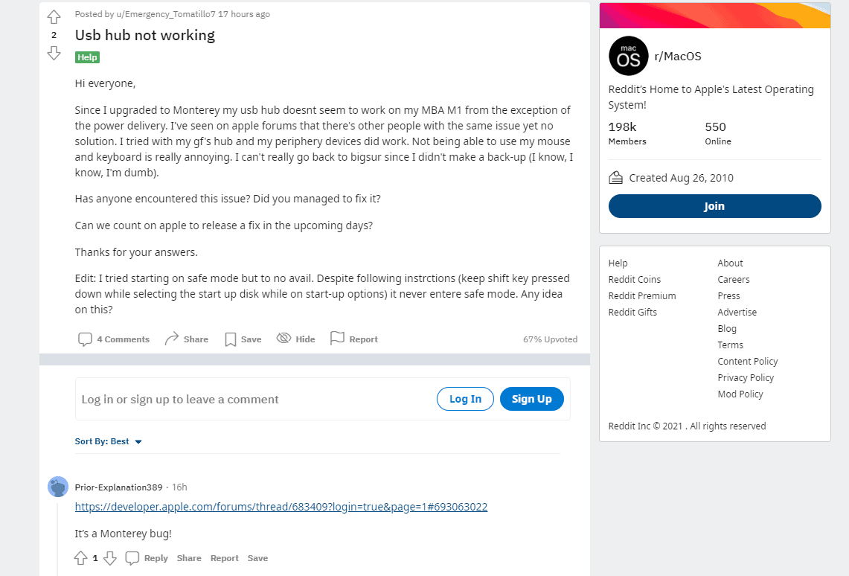Image resolution: width=849 pixels, height=576 pixels.
Task: Upvote the Usb hub not working post
Action: [x=54, y=17]
